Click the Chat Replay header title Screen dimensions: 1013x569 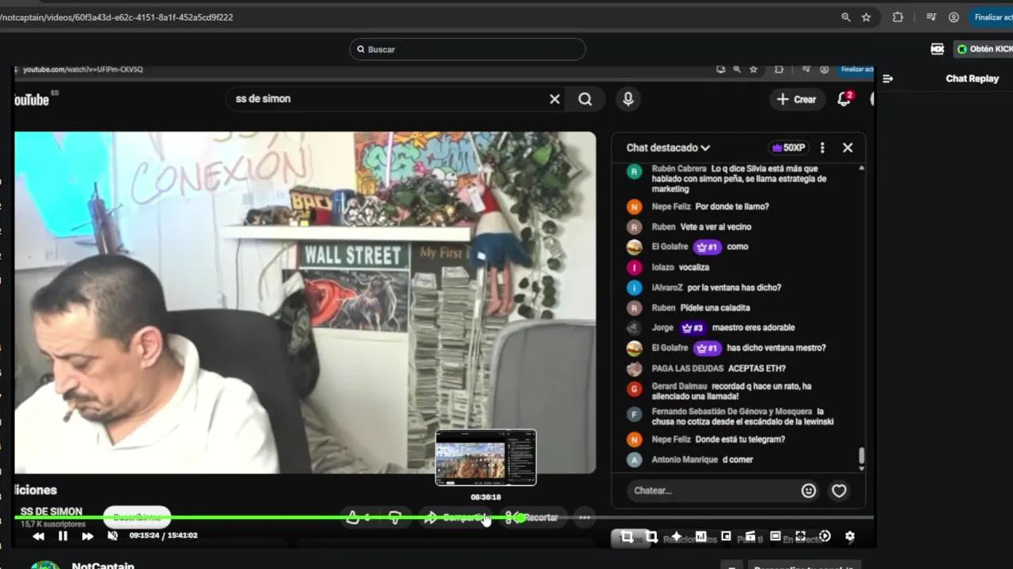(972, 78)
